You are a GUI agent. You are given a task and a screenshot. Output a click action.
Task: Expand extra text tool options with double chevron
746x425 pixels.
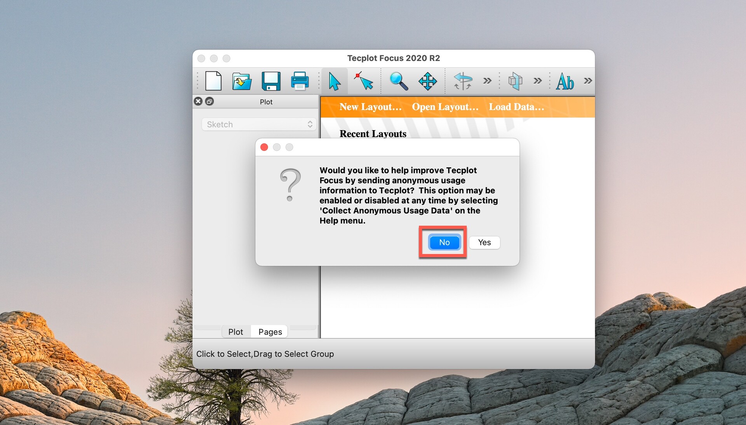click(x=587, y=81)
